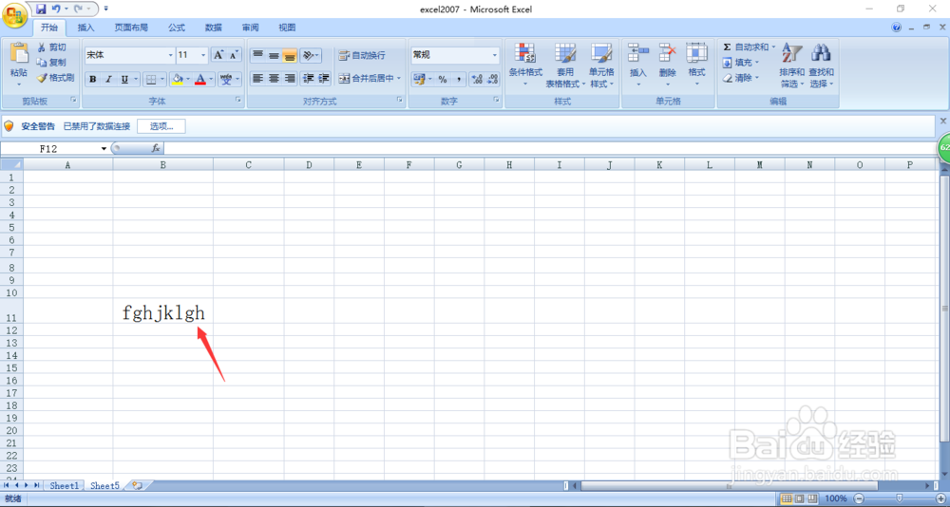Insert function with fx button
The image size is (950, 507).
156,148
